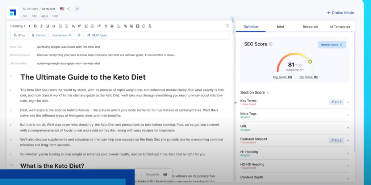This screenshot has width=371, height=185.
Task: Expand the Meta Tags section
Action: pyautogui.click(x=295, y=115)
